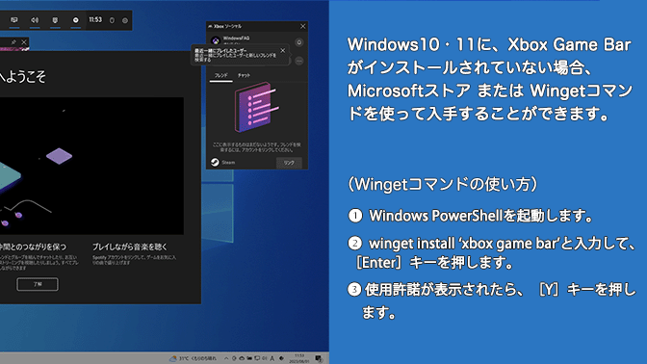The image size is (647, 364).
Task: Close the welcome widget window
Action: [x=24, y=42]
